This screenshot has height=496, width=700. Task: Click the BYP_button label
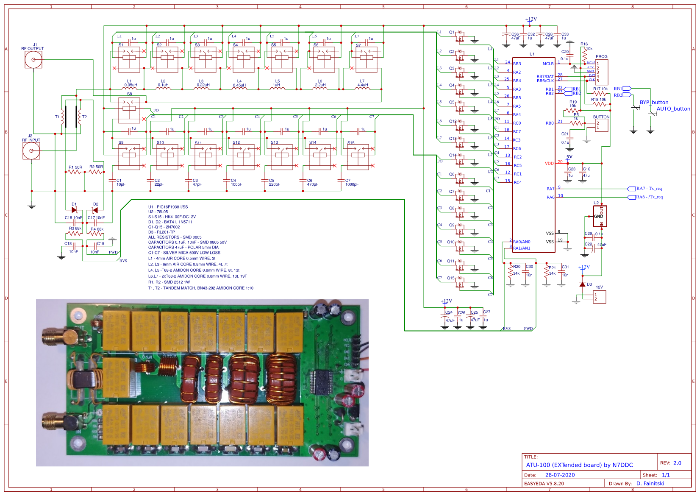pyautogui.click(x=654, y=102)
